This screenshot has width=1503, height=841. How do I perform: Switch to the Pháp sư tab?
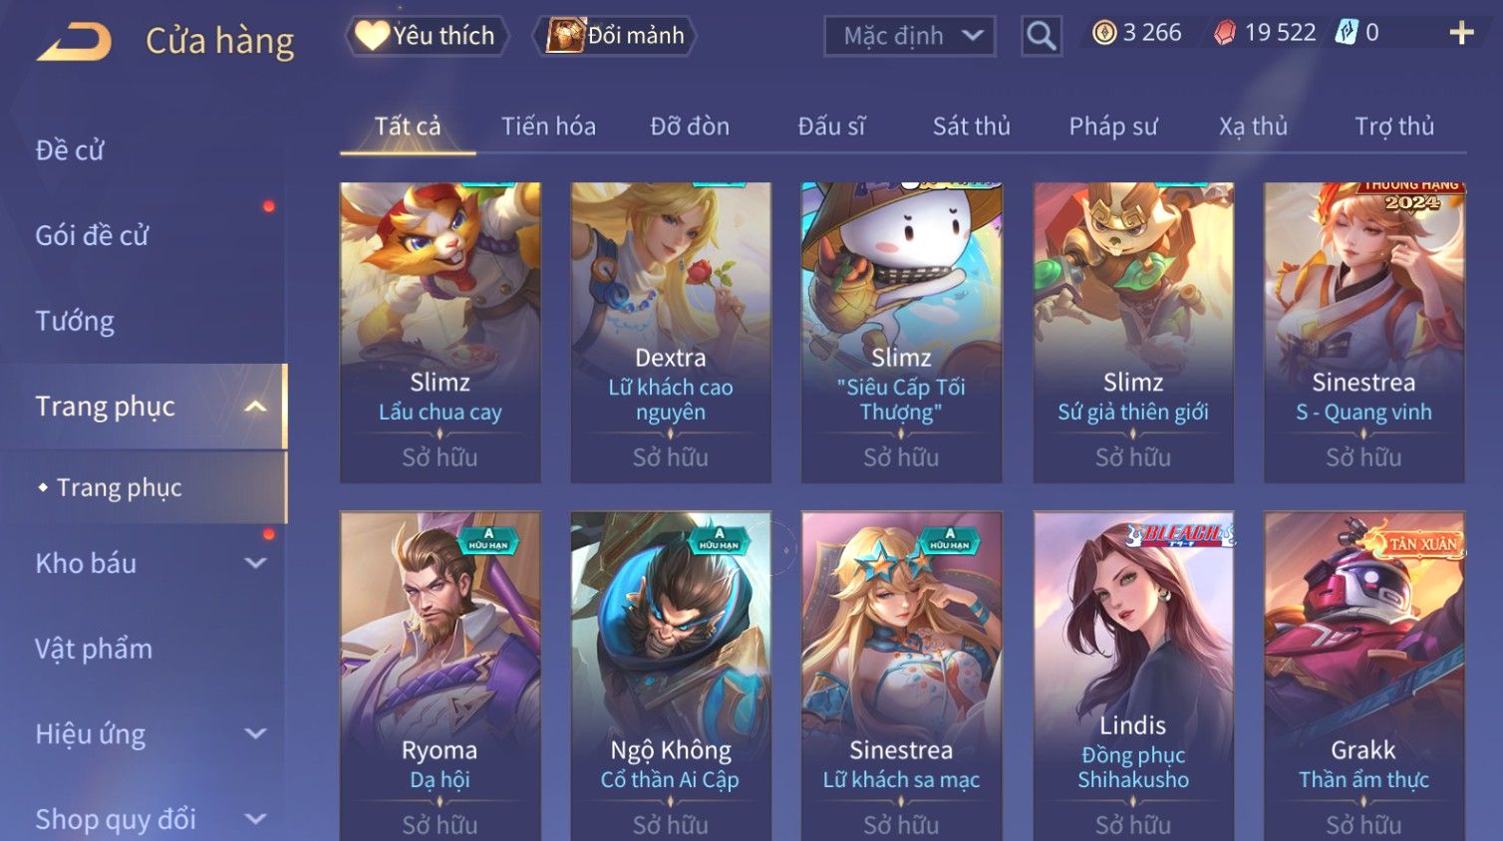(x=1113, y=127)
